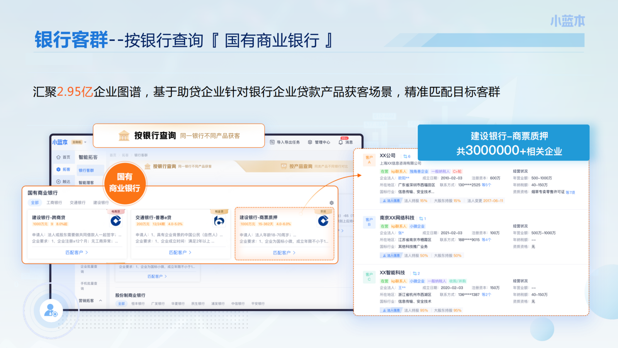Click the 按银行查询 bank building icon
The width and height of the screenshot is (618, 348).
(x=124, y=136)
